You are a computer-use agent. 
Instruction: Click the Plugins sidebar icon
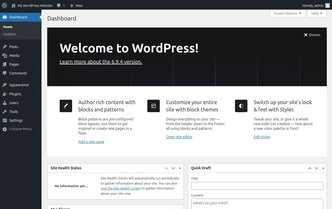click(4, 94)
